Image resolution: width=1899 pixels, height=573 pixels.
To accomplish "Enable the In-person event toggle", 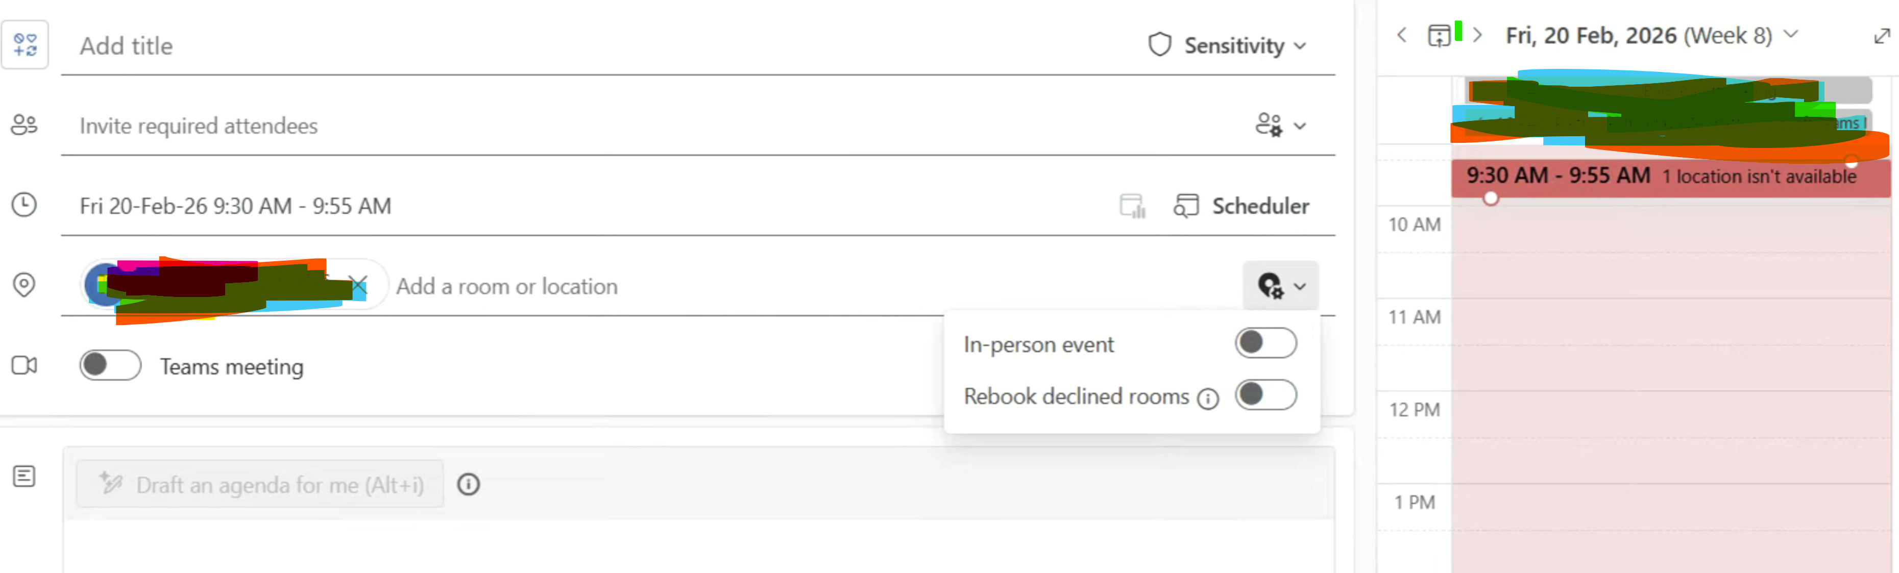I will (1265, 343).
